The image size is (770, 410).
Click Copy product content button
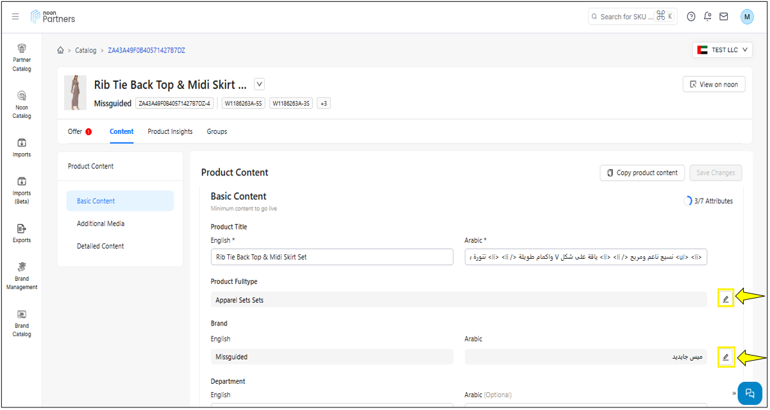pos(642,173)
